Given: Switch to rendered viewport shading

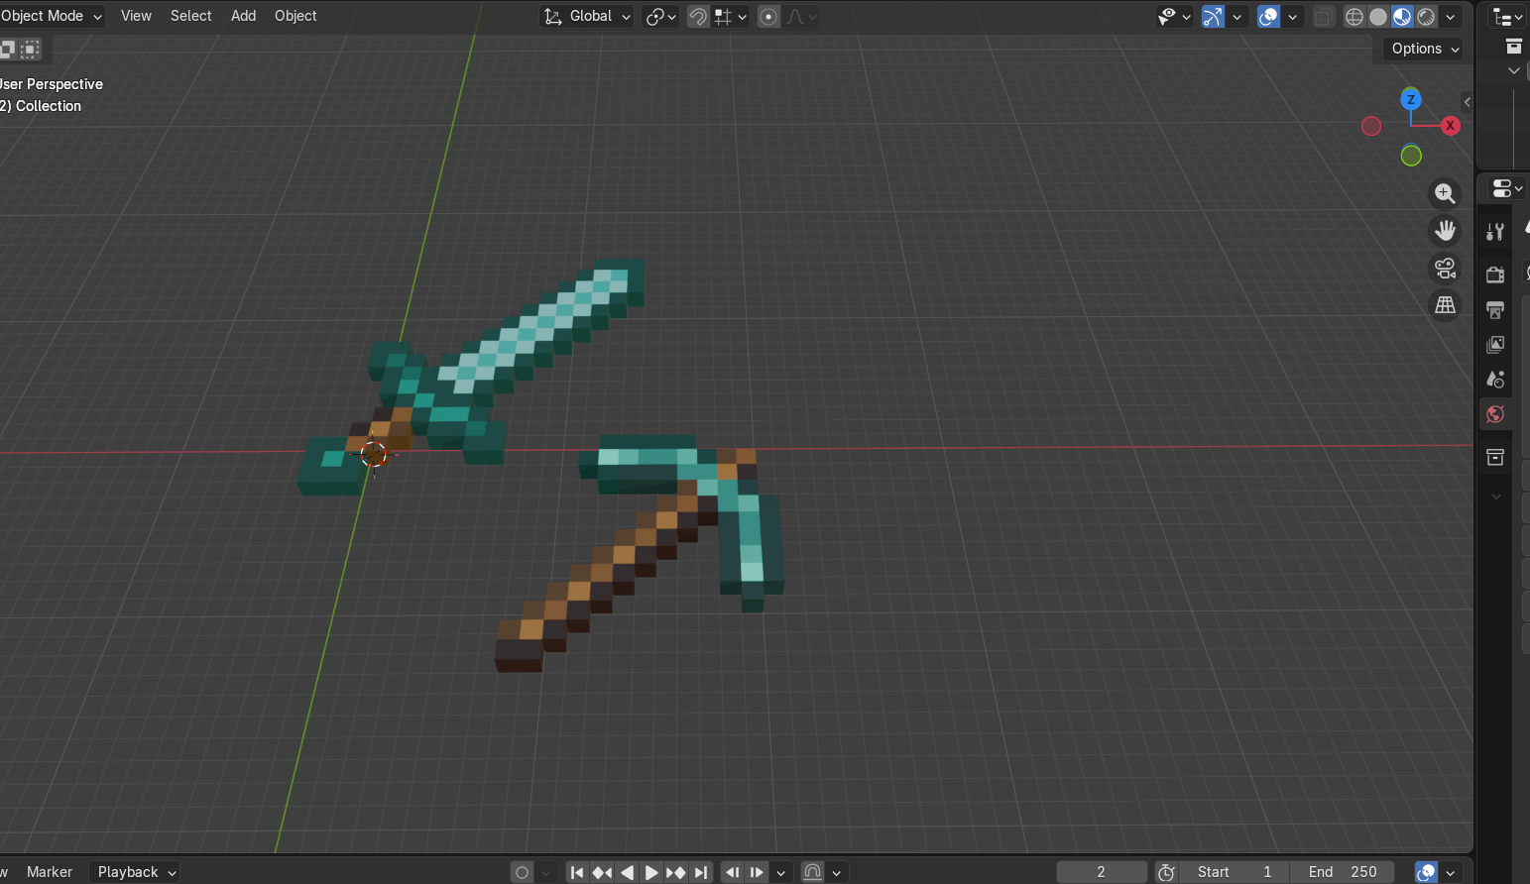Looking at the screenshot, I should pyautogui.click(x=1426, y=16).
